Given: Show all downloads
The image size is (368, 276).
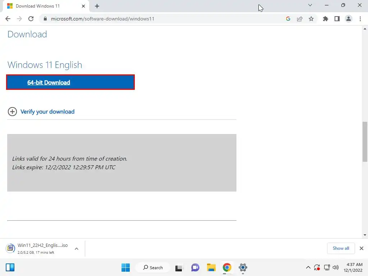Looking at the screenshot, I should 341,248.
